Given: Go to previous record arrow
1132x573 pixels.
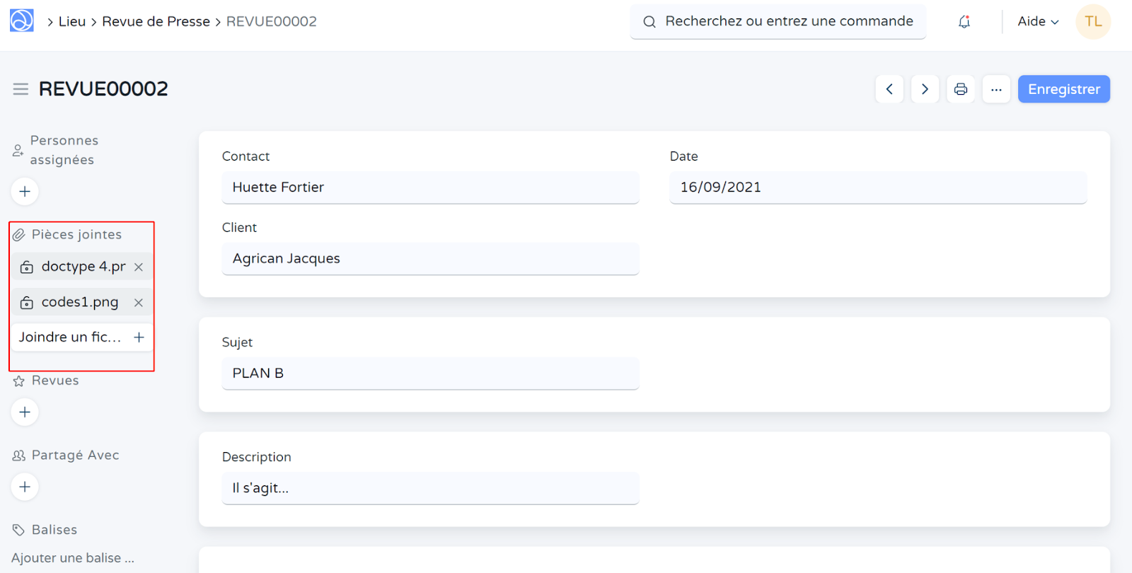Looking at the screenshot, I should (x=889, y=89).
